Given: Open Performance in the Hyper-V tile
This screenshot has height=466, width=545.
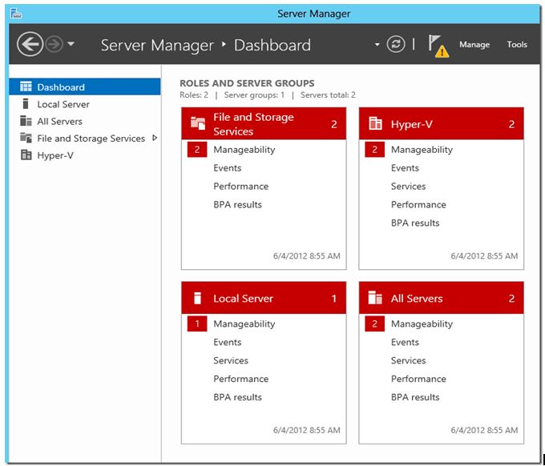Looking at the screenshot, I should point(418,205).
